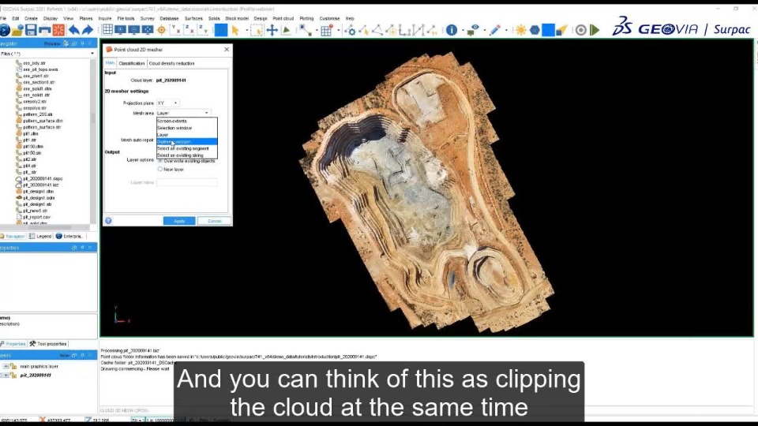Image resolution: width=758 pixels, height=426 pixels.
Task: Click the Print icon in toolbar
Action: tap(44, 30)
